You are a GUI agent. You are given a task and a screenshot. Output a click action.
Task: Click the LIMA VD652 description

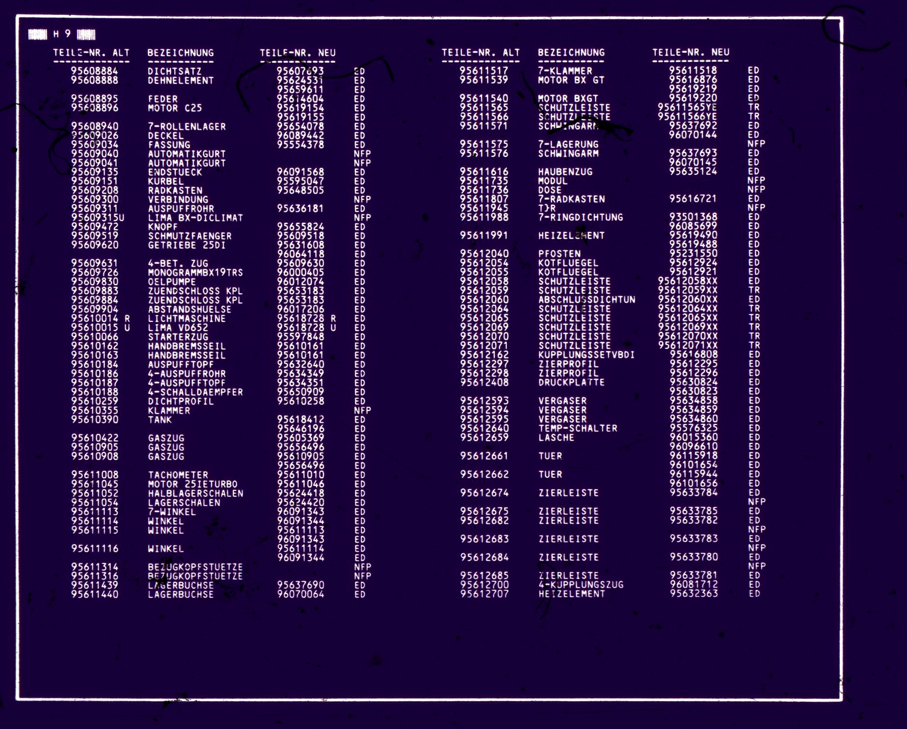[x=178, y=328]
